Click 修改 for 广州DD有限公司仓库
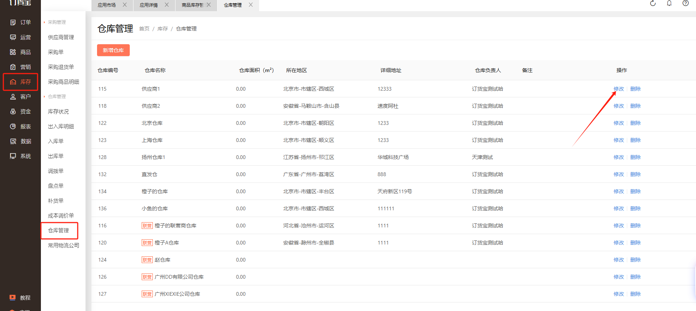 [619, 277]
